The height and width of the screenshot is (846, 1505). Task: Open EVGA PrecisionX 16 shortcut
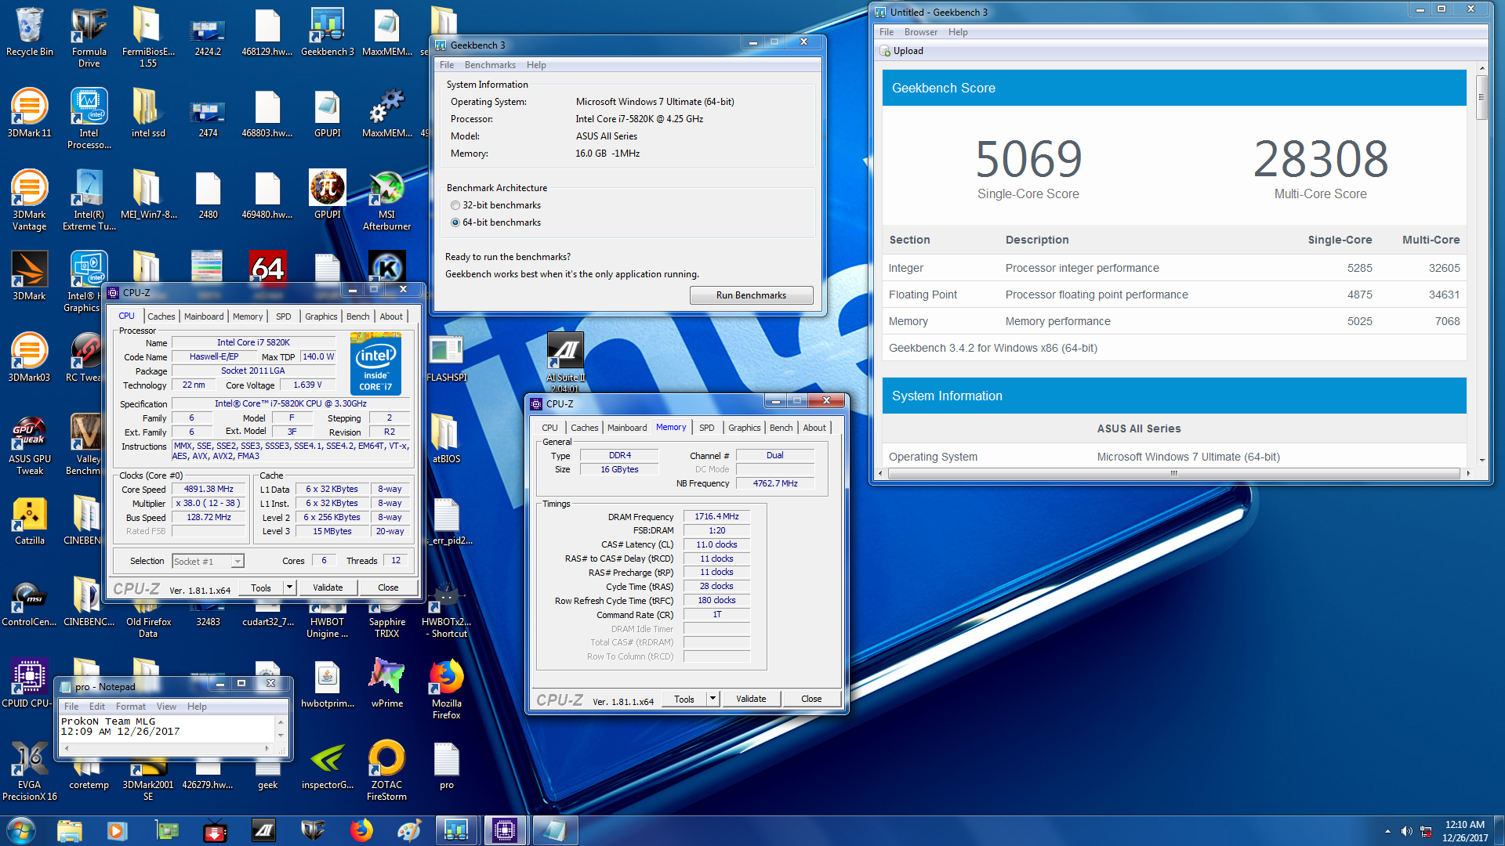[29, 771]
